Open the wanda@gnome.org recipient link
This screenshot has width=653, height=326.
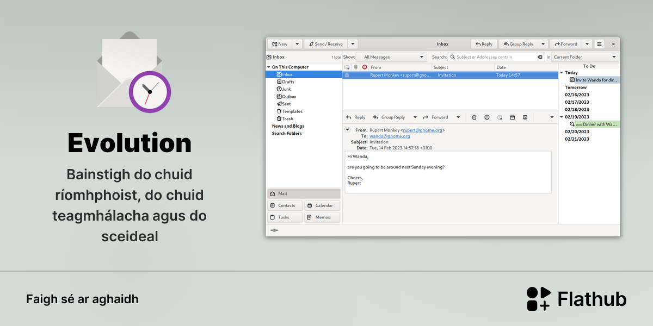tap(390, 136)
